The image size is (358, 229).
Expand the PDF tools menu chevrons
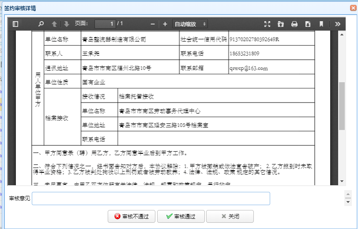point(338,24)
